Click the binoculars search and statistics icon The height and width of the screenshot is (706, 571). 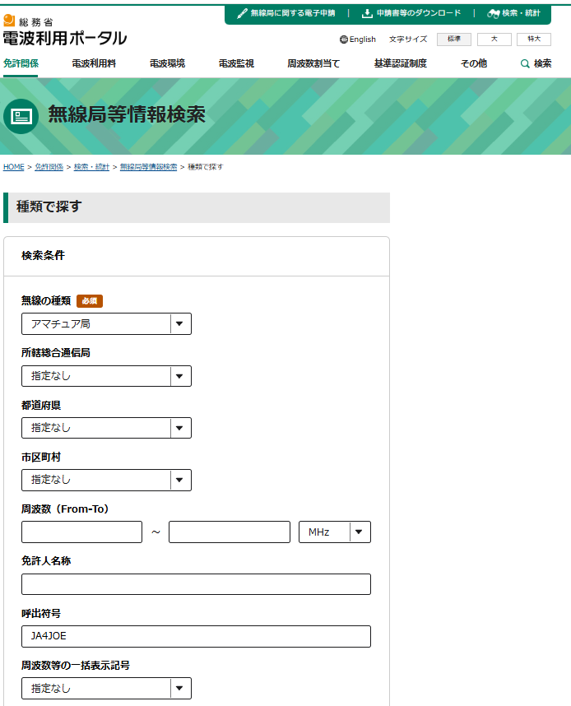pyautogui.click(x=493, y=13)
